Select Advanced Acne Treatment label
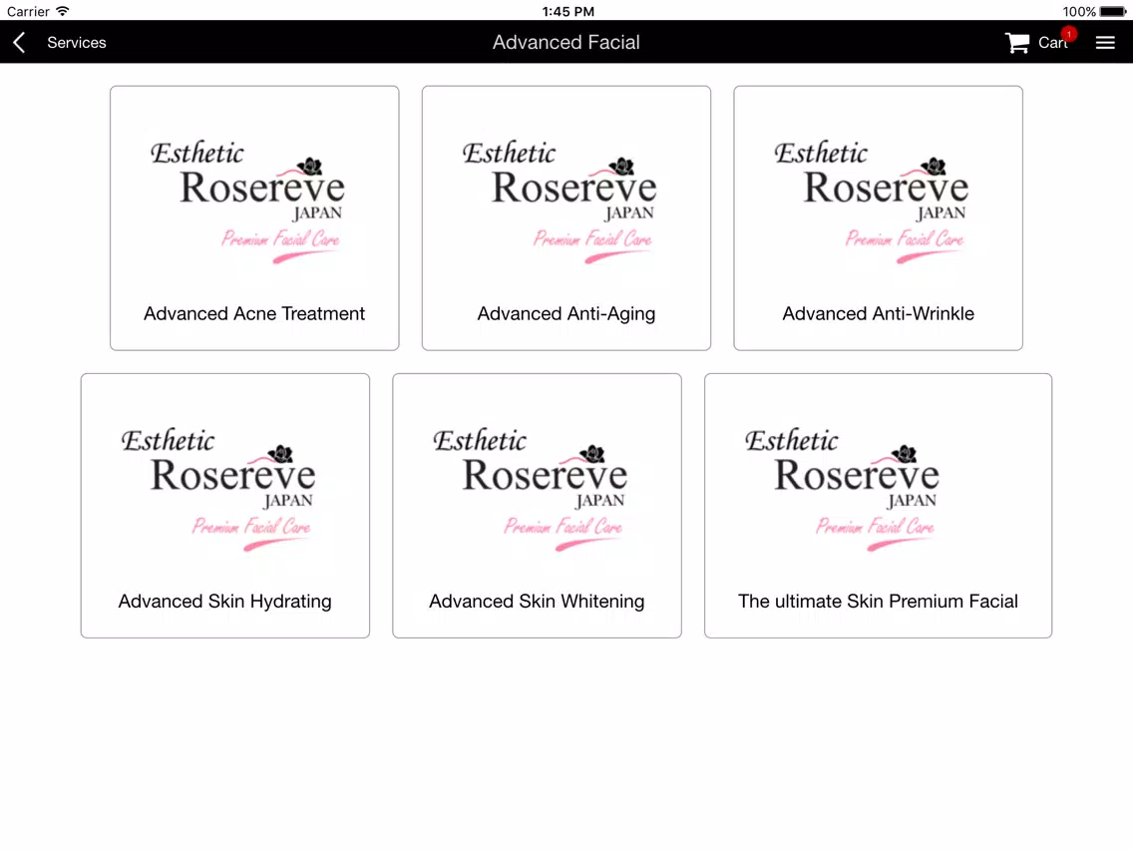Screen dimensions: 1133x850 (x=254, y=313)
